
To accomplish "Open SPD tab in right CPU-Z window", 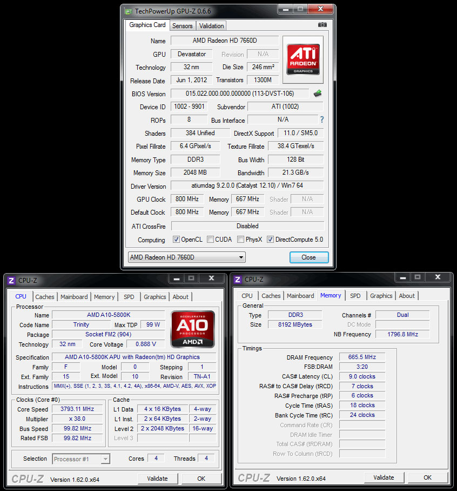I will point(355,296).
